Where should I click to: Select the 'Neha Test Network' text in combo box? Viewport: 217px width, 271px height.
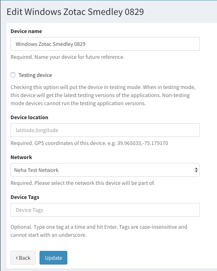[36, 170]
